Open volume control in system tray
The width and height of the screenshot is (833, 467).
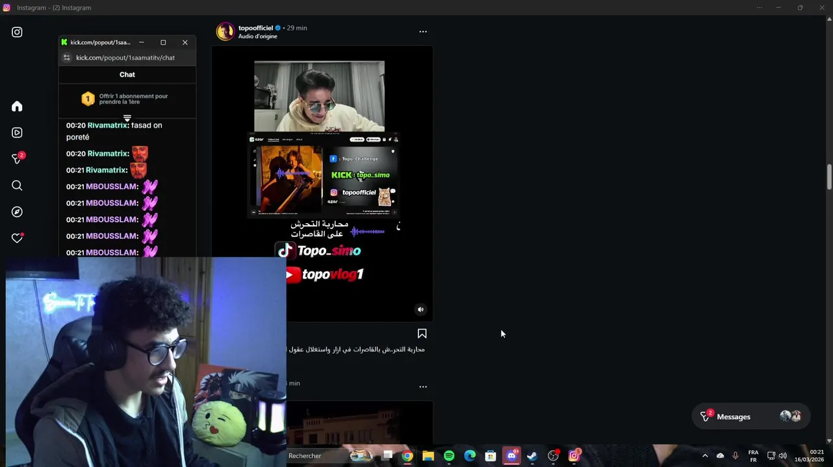coord(782,456)
